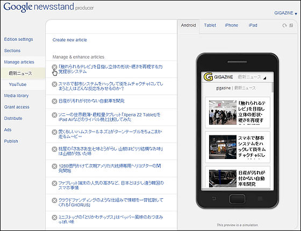Select Manage articles in sidebar
This screenshot has width=301, height=231.
coord(19,62)
